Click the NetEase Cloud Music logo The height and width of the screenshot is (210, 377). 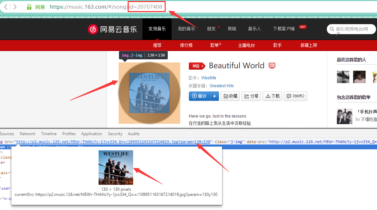coord(112,29)
